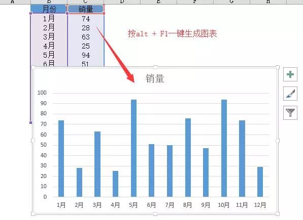Click the 1月 bar in the chart
The height and width of the screenshot is (220, 303).
pos(61,159)
